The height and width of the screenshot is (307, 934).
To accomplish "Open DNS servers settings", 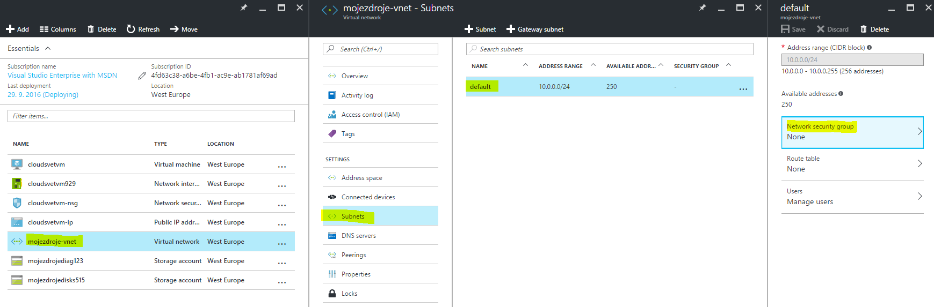I will tap(380, 236).
